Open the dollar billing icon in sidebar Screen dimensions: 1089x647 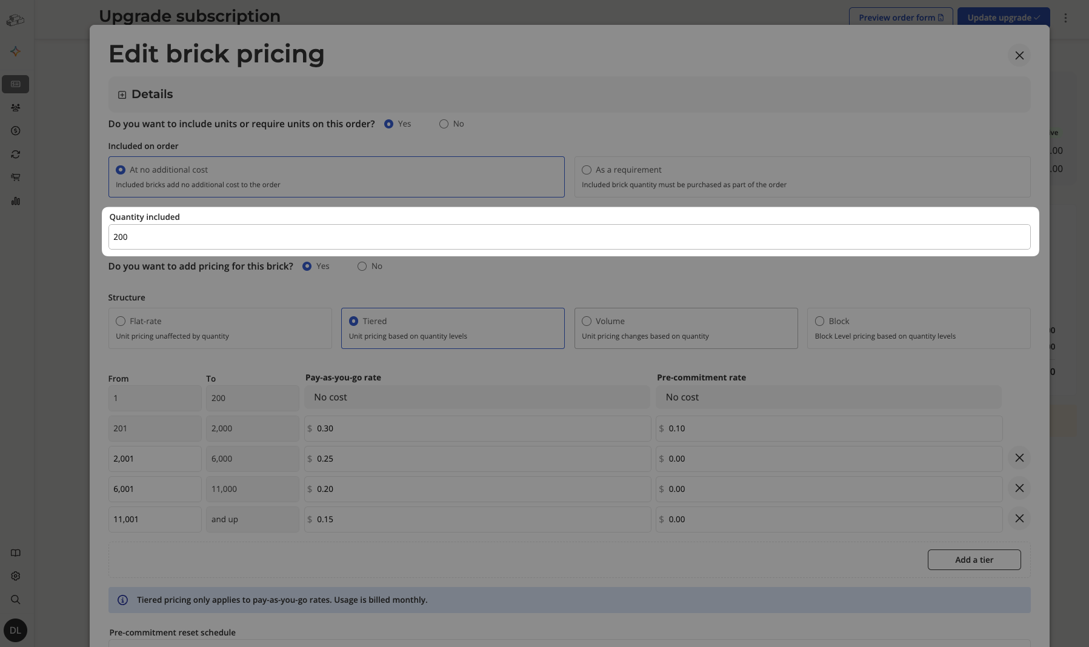point(16,131)
